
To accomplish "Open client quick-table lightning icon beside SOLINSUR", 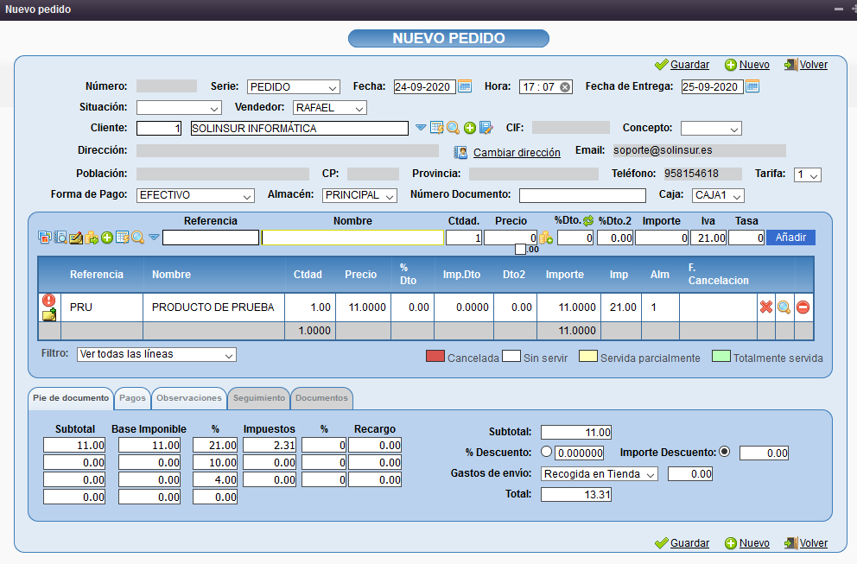I will (436, 128).
